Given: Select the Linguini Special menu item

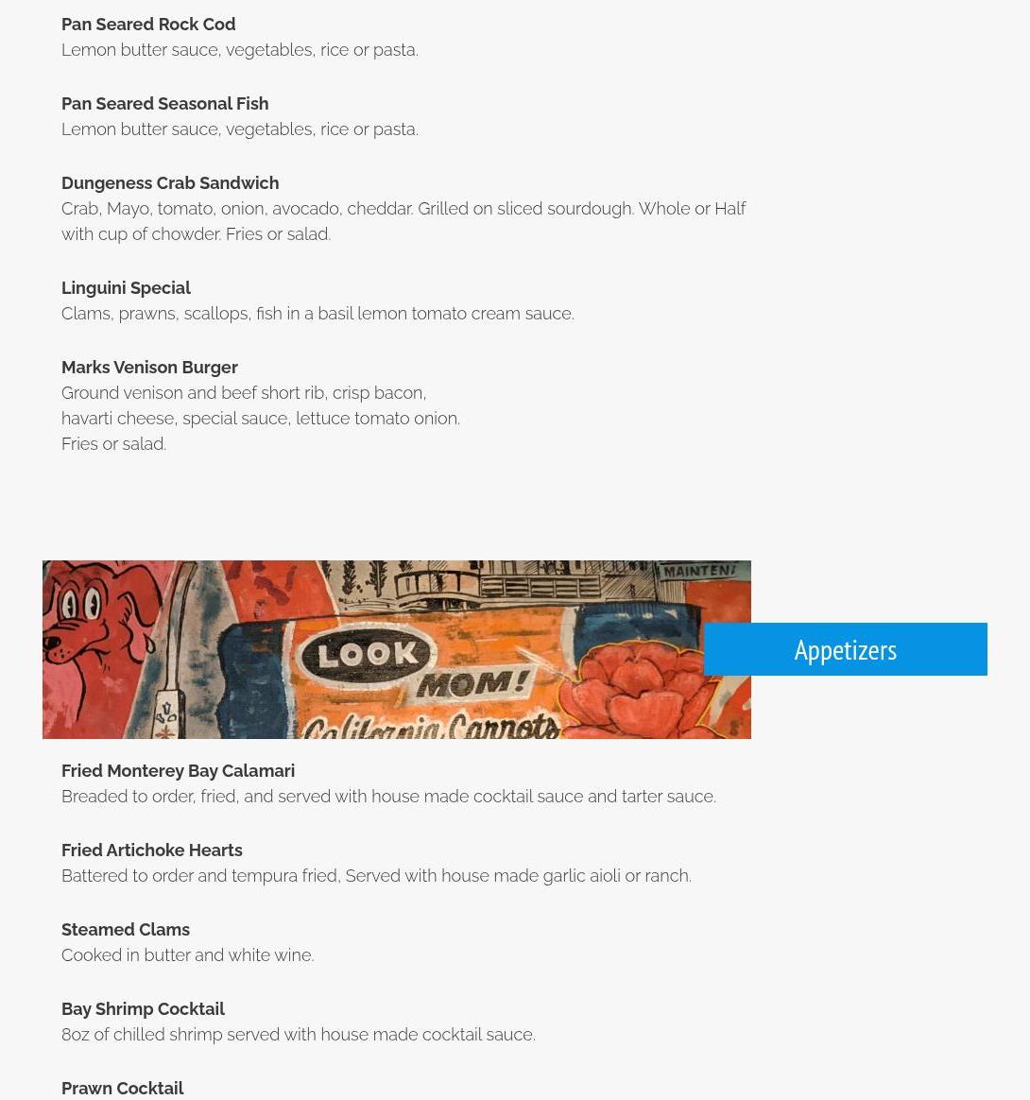Looking at the screenshot, I should [126, 288].
